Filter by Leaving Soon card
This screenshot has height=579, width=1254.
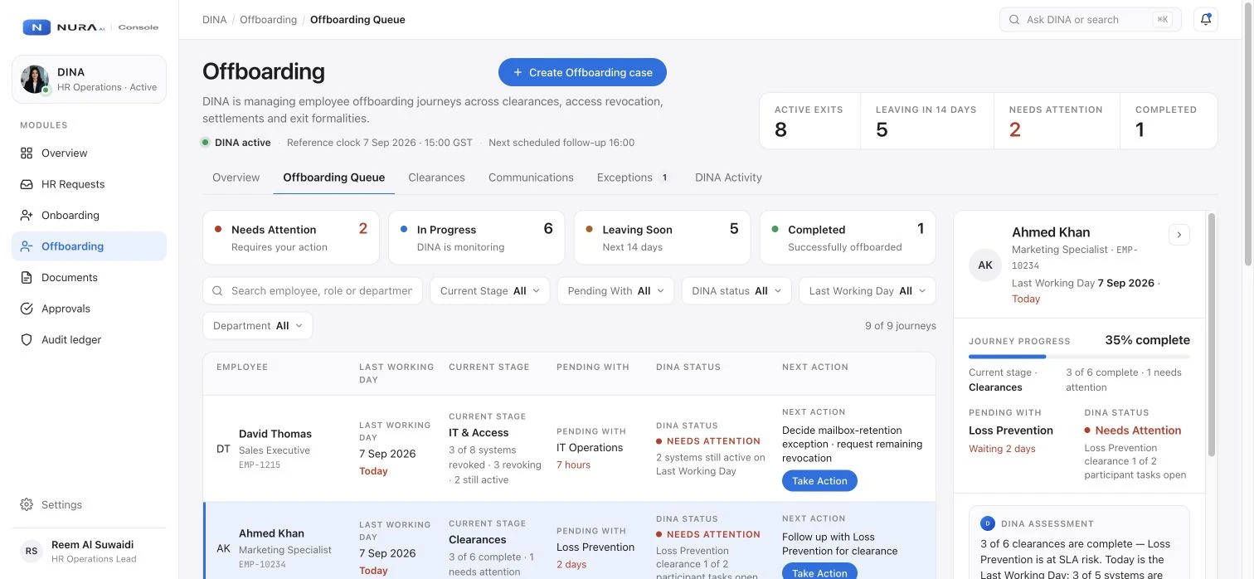tap(663, 237)
